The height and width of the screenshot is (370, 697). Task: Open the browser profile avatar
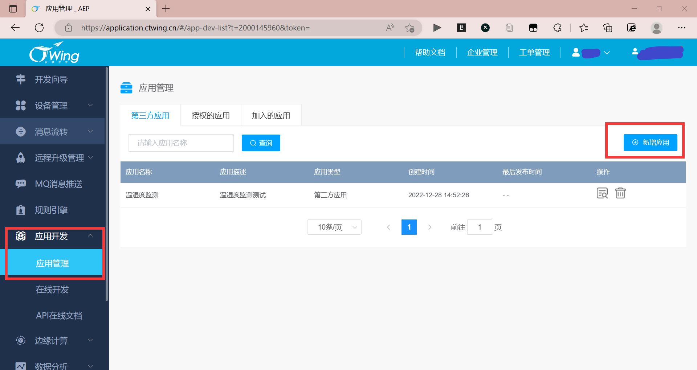tap(657, 28)
